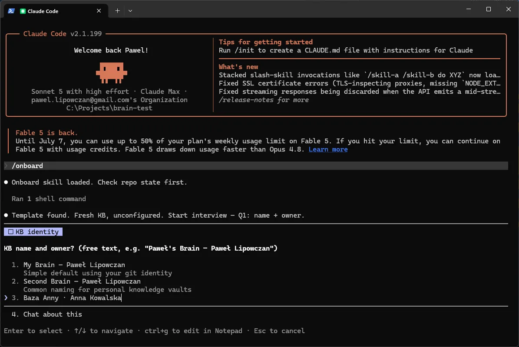Click the /onboard command prompt line

coord(256,166)
